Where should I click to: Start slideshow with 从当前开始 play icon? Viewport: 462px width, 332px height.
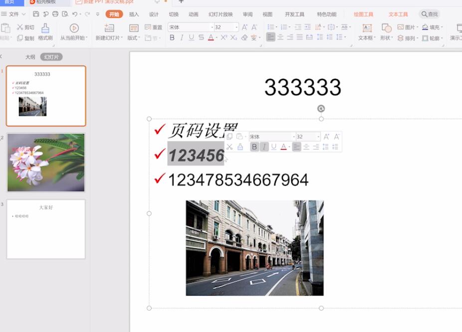pos(74,28)
